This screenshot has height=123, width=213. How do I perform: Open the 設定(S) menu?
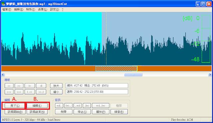point(54,10)
